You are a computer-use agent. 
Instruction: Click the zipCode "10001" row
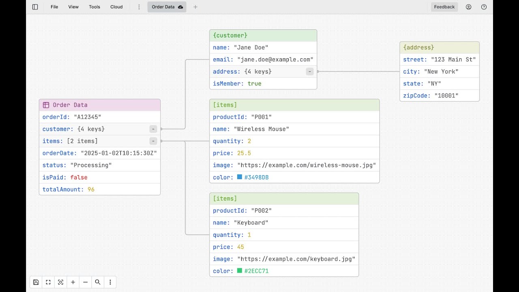tap(440, 96)
